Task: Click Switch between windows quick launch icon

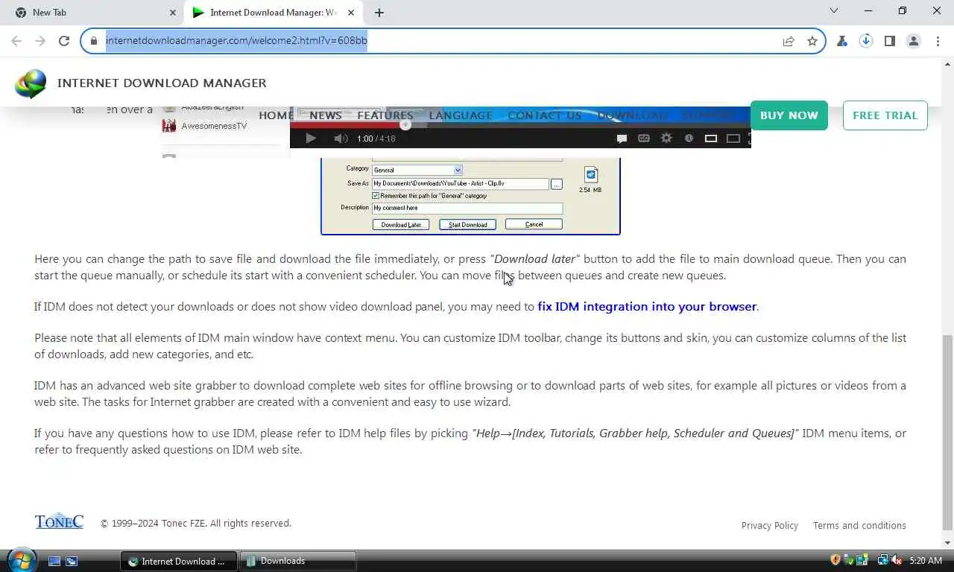Action: [x=72, y=561]
